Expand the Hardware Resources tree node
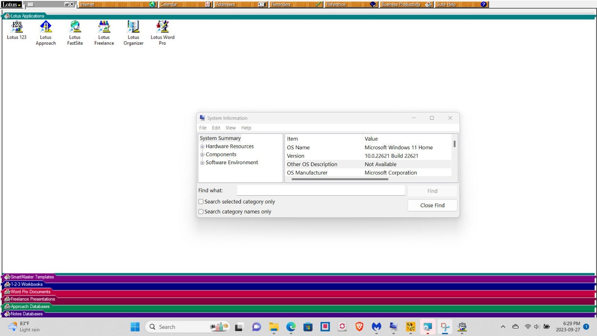Viewport: 597px width, 336px height. click(202, 146)
